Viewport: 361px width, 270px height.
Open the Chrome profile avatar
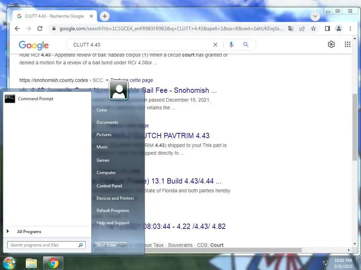pyautogui.click(x=339, y=28)
